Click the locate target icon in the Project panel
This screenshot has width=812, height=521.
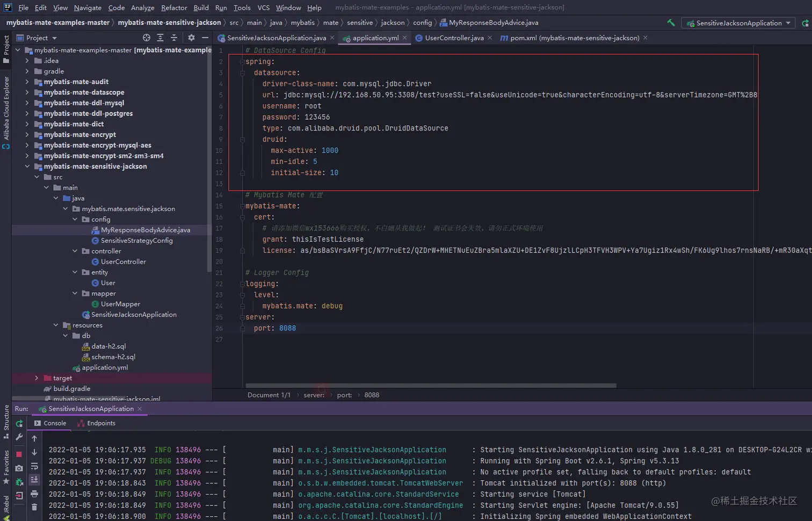coord(147,38)
